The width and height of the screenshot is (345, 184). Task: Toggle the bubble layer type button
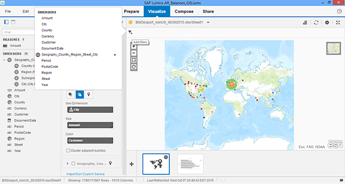point(80,94)
